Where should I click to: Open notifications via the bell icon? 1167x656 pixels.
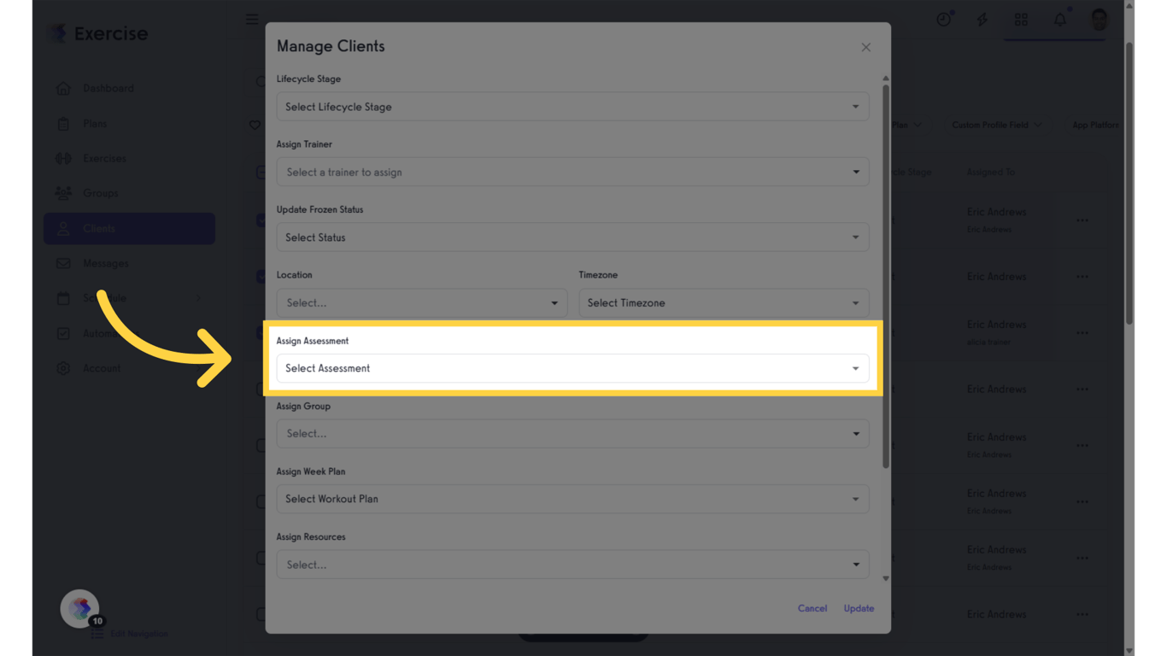pyautogui.click(x=1059, y=19)
